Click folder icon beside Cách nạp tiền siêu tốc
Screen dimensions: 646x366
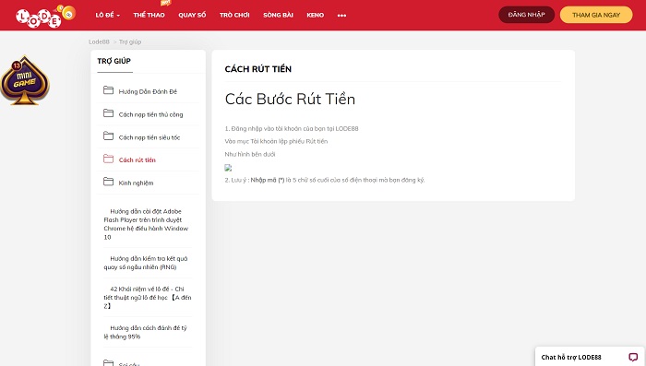coord(108,136)
